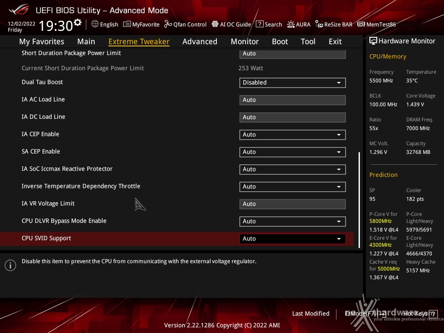The image size is (444, 333).
Task: Open the Dual Tau Boost dropdown
Action: coord(293,83)
